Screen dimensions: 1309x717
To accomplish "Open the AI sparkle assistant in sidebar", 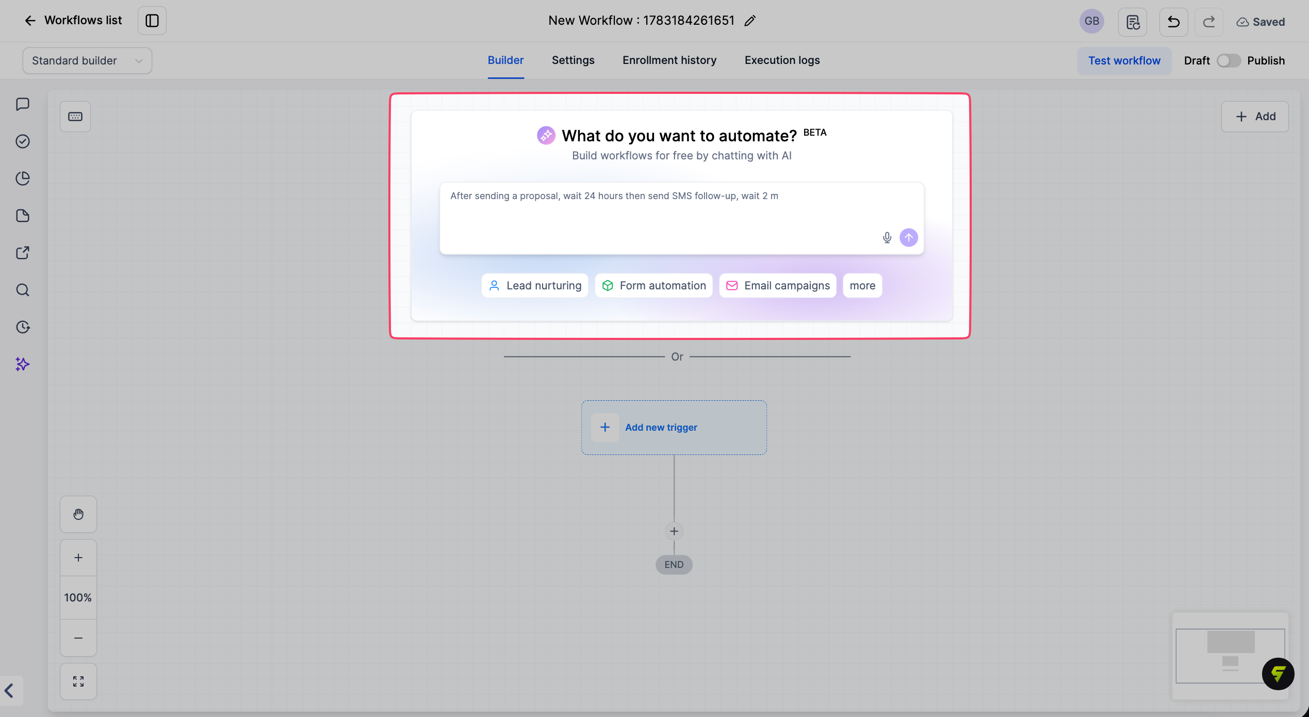I will [23, 364].
